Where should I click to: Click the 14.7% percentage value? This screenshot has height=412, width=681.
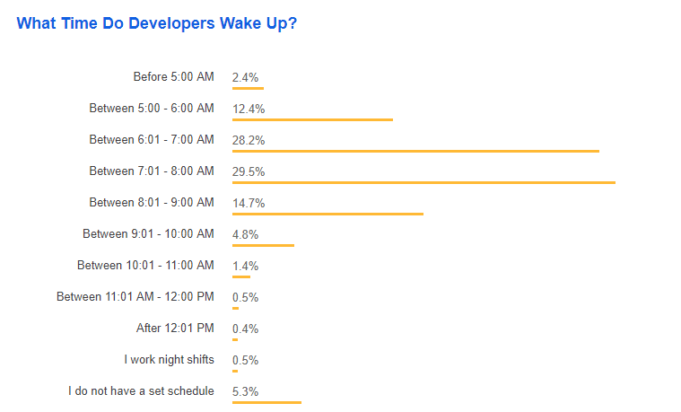[249, 203]
